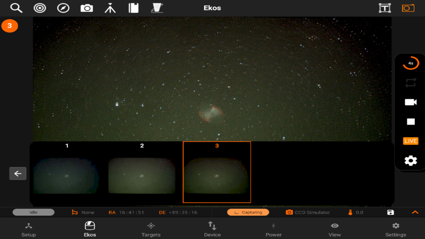Open the tripod mount module icon

(x=110, y=8)
